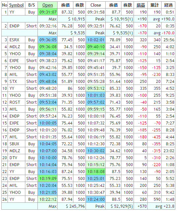Screen dimensions: 177x211
Task: Select the Close column header
Action: (96, 5)
